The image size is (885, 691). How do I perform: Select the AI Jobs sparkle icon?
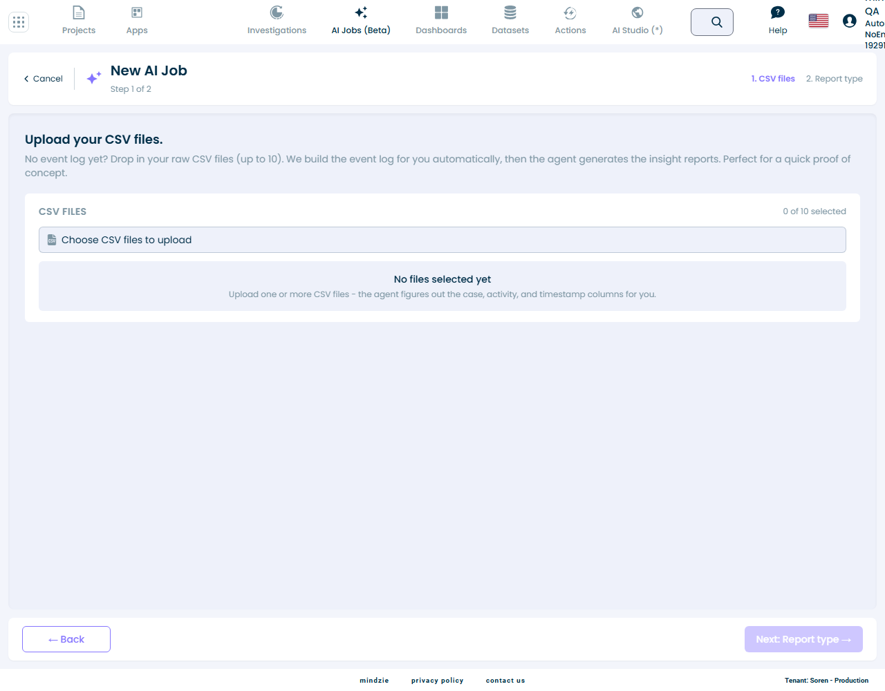point(361,12)
